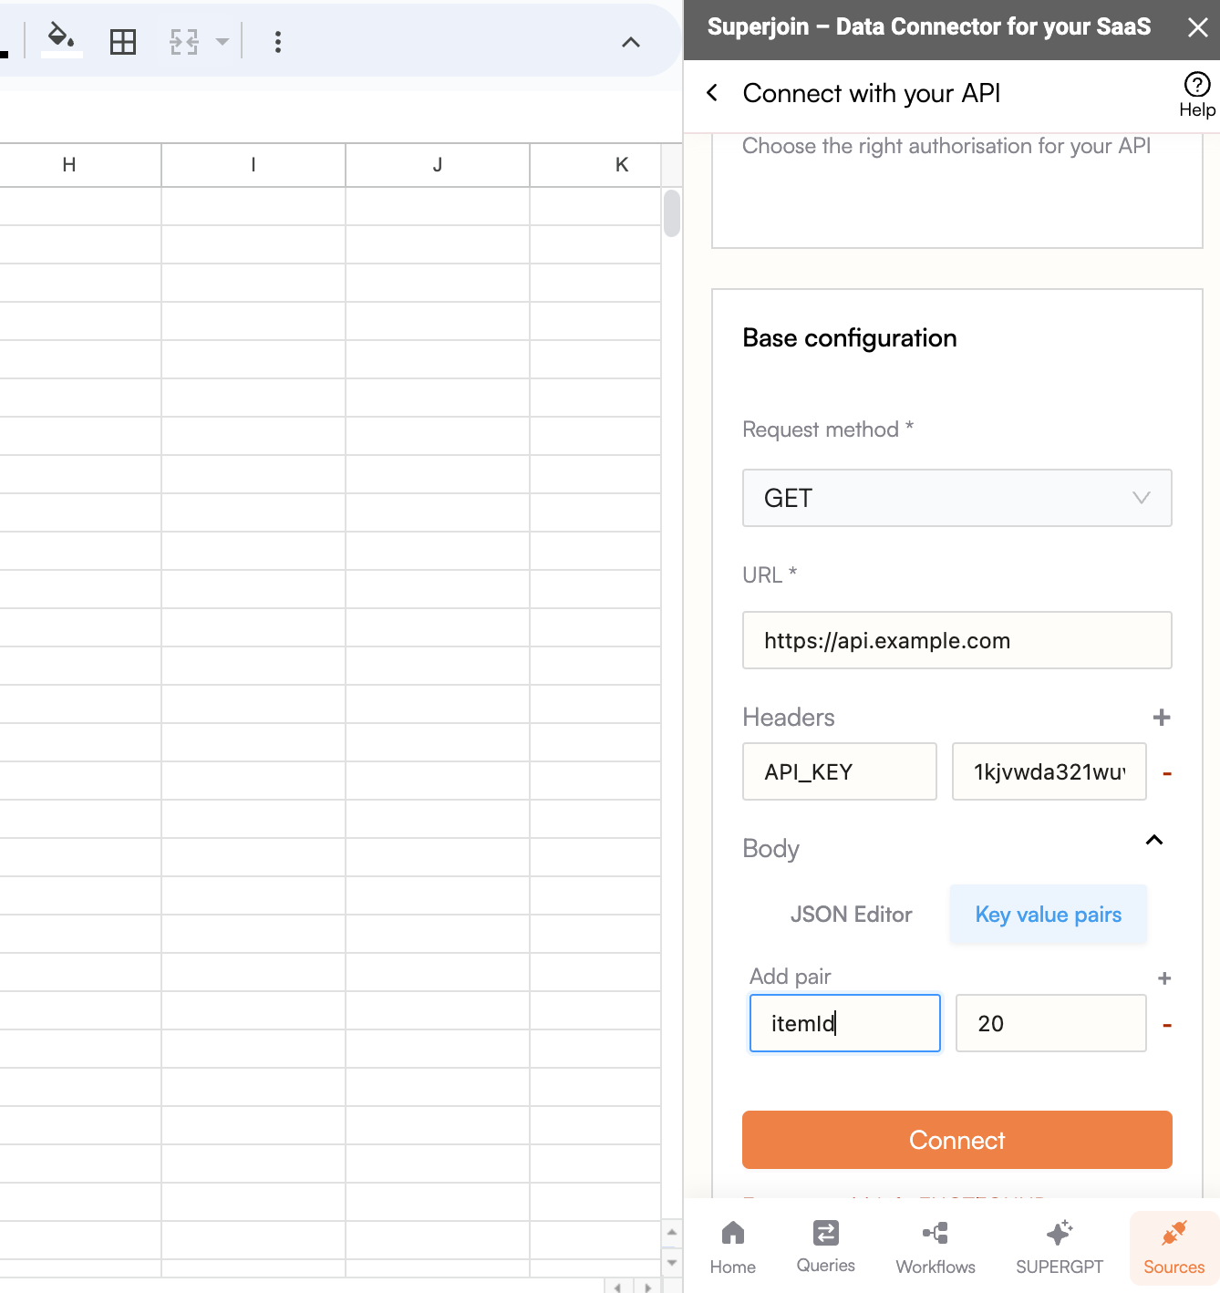Open the Request method GET dropdown
This screenshot has width=1220, height=1293.
(957, 498)
